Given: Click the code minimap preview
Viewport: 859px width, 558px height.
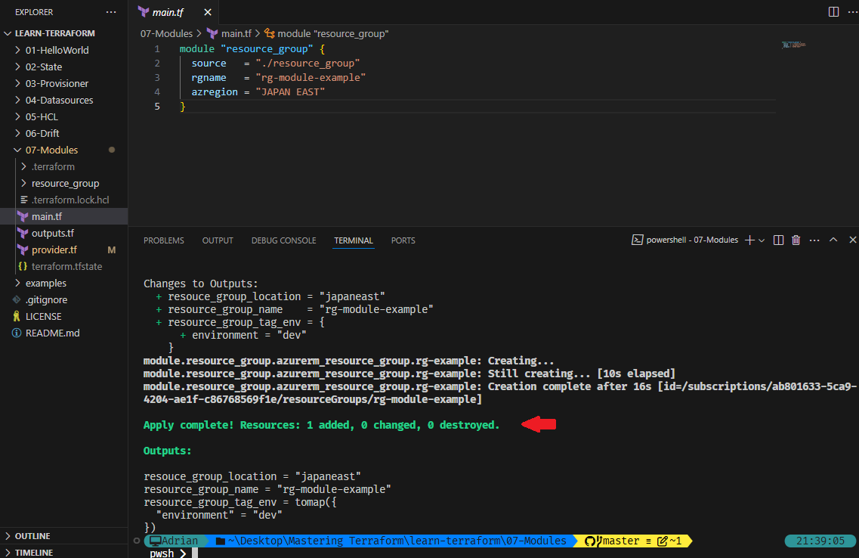Looking at the screenshot, I should tap(793, 45).
